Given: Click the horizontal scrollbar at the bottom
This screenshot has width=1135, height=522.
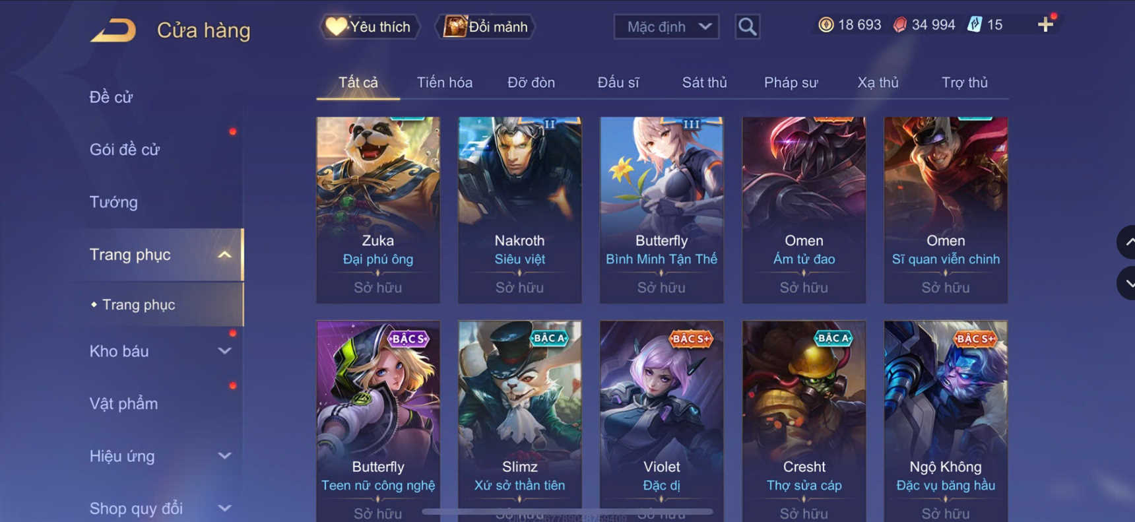Looking at the screenshot, I should pos(567,511).
